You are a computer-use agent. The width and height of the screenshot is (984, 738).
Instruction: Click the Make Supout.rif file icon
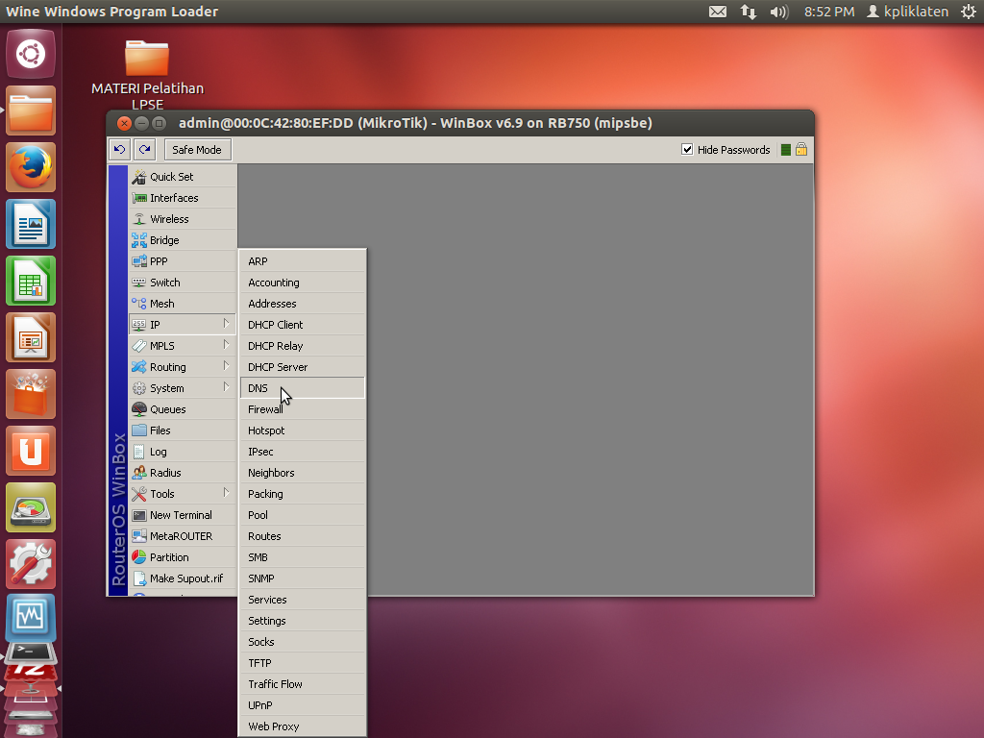pyautogui.click(x=138, y=578)
